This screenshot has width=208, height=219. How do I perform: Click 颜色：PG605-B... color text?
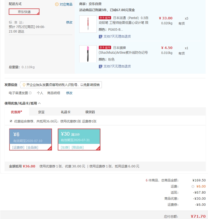(x=111, y=30)
